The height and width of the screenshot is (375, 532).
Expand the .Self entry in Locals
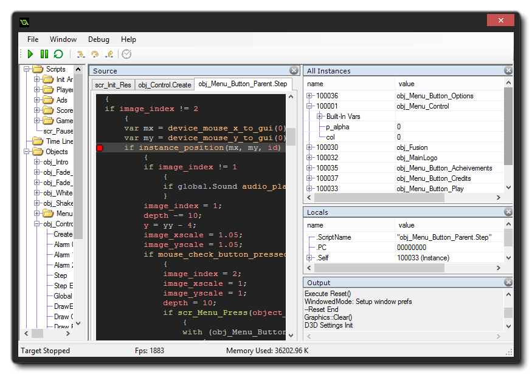[309, 258]
